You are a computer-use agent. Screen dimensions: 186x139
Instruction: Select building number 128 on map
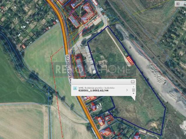[x=100, y=121]
